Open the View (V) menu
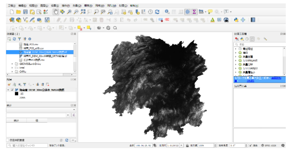Image resolution: width=290 pixels, height=157 pixels. click(33, 6)
